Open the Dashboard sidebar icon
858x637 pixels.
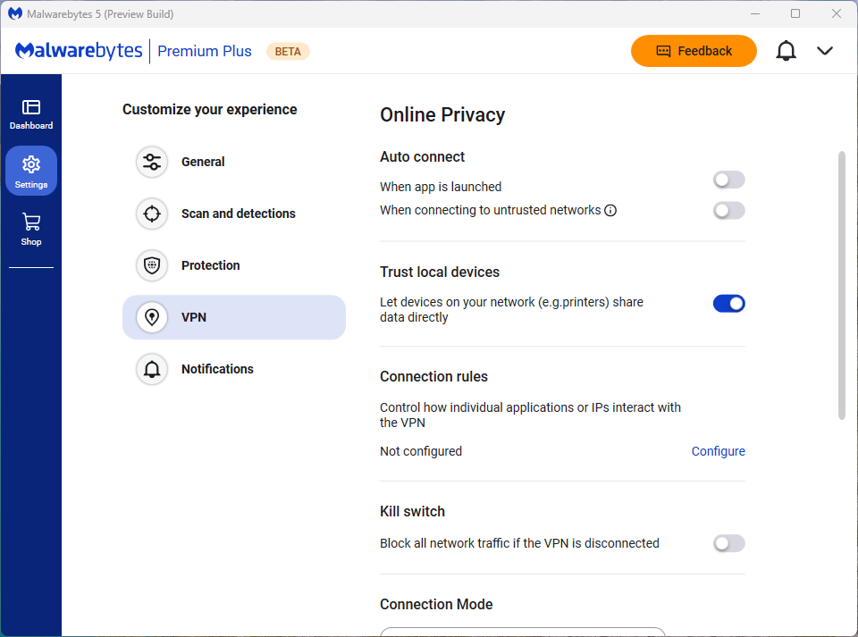31,114
